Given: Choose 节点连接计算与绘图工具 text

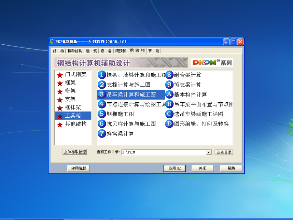Looking at the screenshot, I should pyautogui.click(x=136, y=104).
